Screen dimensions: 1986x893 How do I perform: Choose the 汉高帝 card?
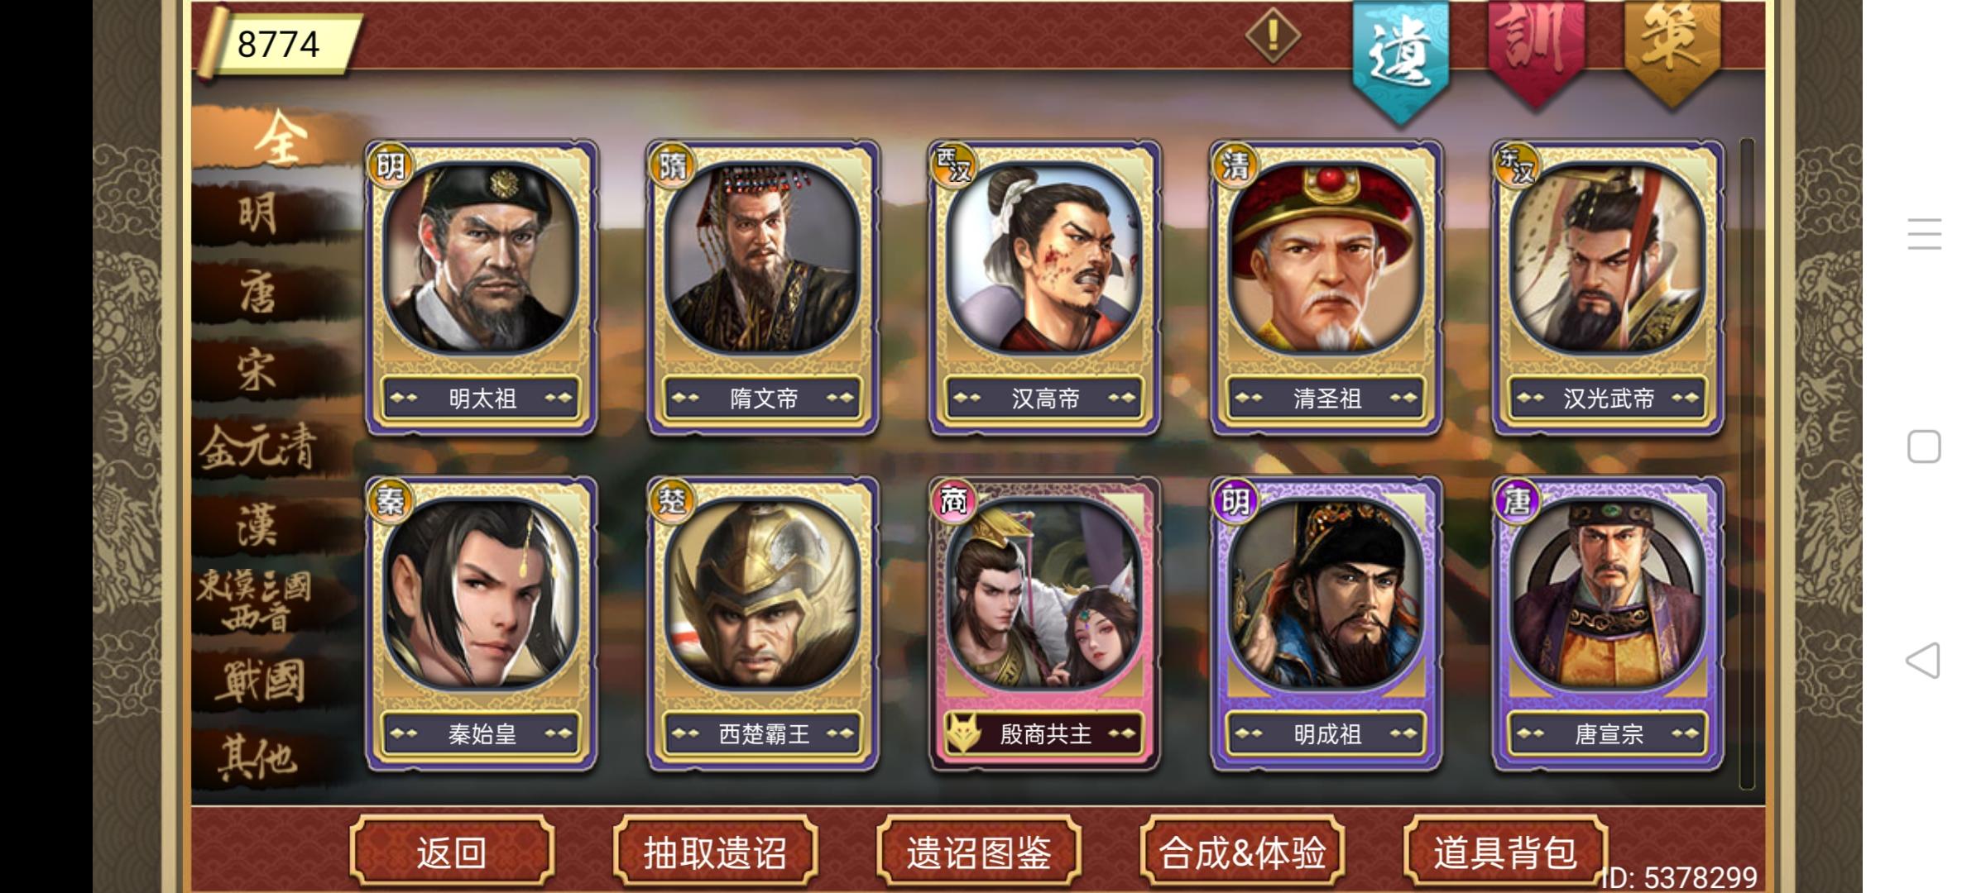tap(1044, 288)
